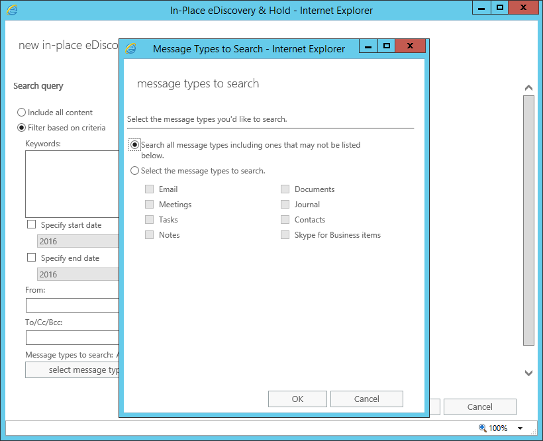
Task: Select Filter based on criteria radio button
Action: pyautogui.click(x=21, y=128)
